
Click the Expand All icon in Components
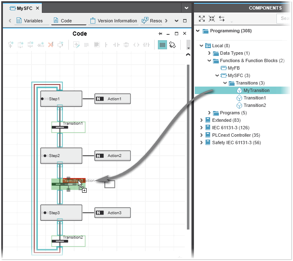tap(202, 19)
